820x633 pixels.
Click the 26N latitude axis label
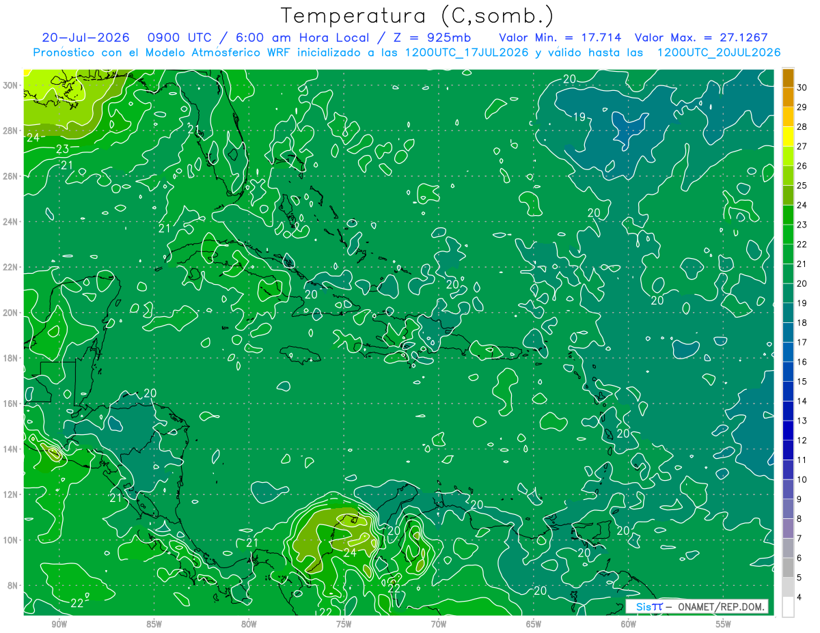10,176
